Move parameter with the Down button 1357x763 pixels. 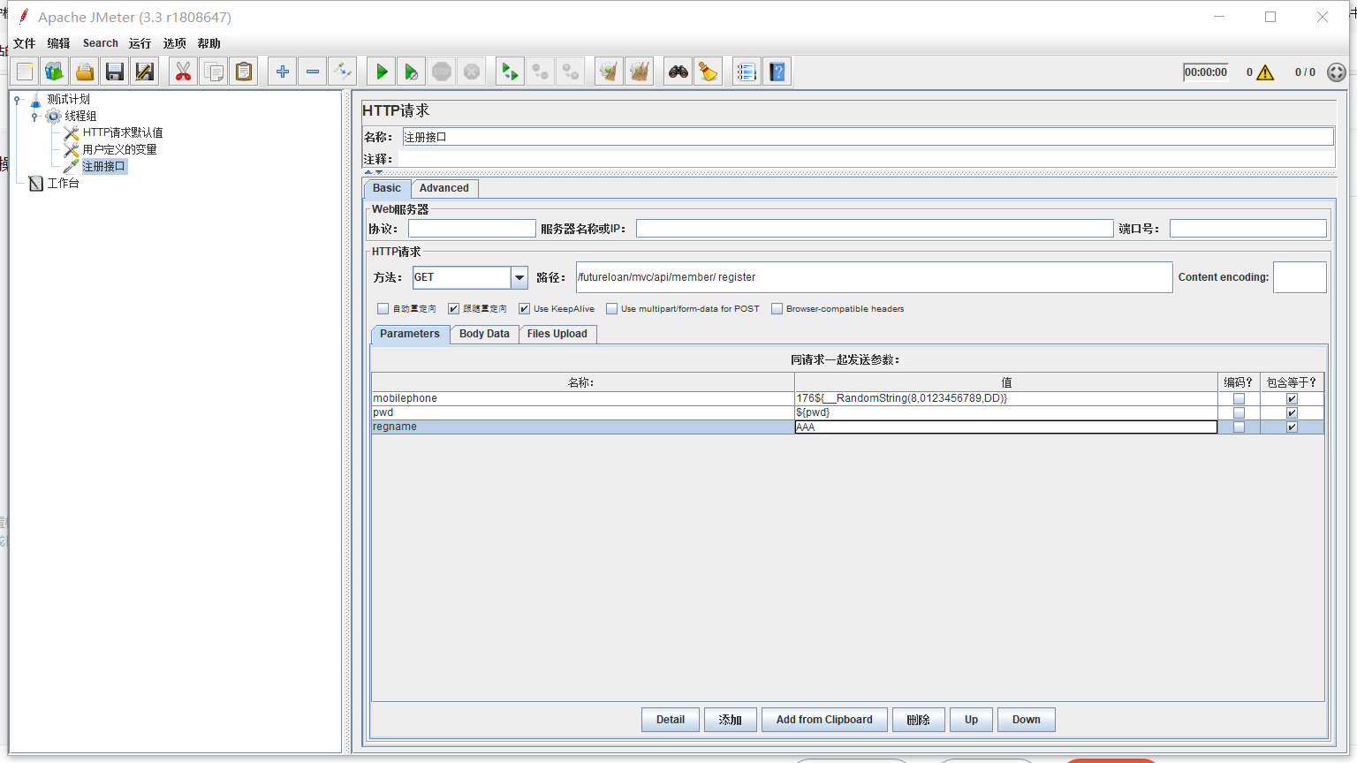tap(1027, 720)
